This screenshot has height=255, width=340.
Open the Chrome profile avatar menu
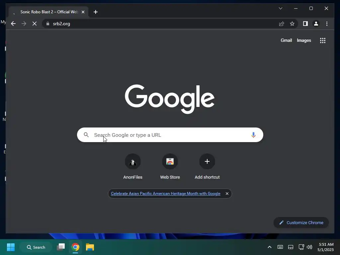click(316, 24)
